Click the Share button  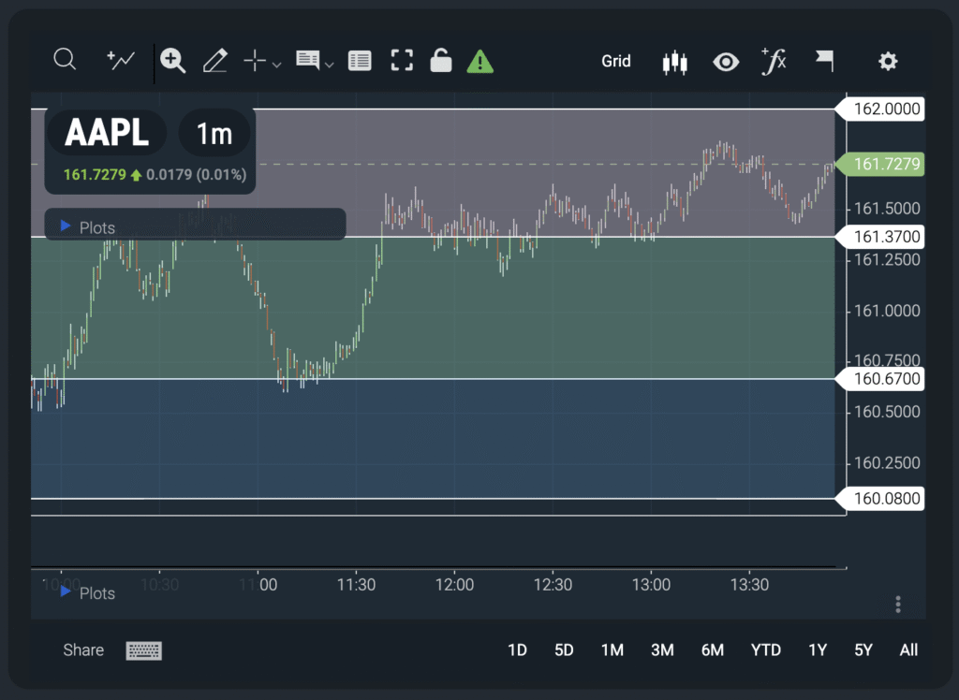point(83,650)
